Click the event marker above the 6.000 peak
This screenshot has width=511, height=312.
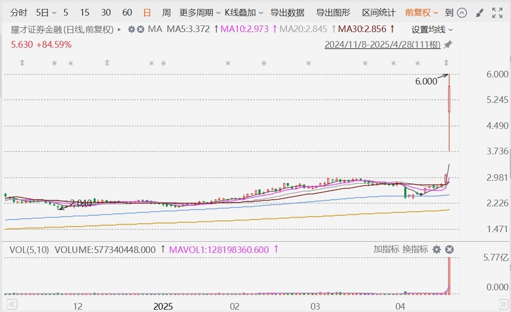click(446, 63)
